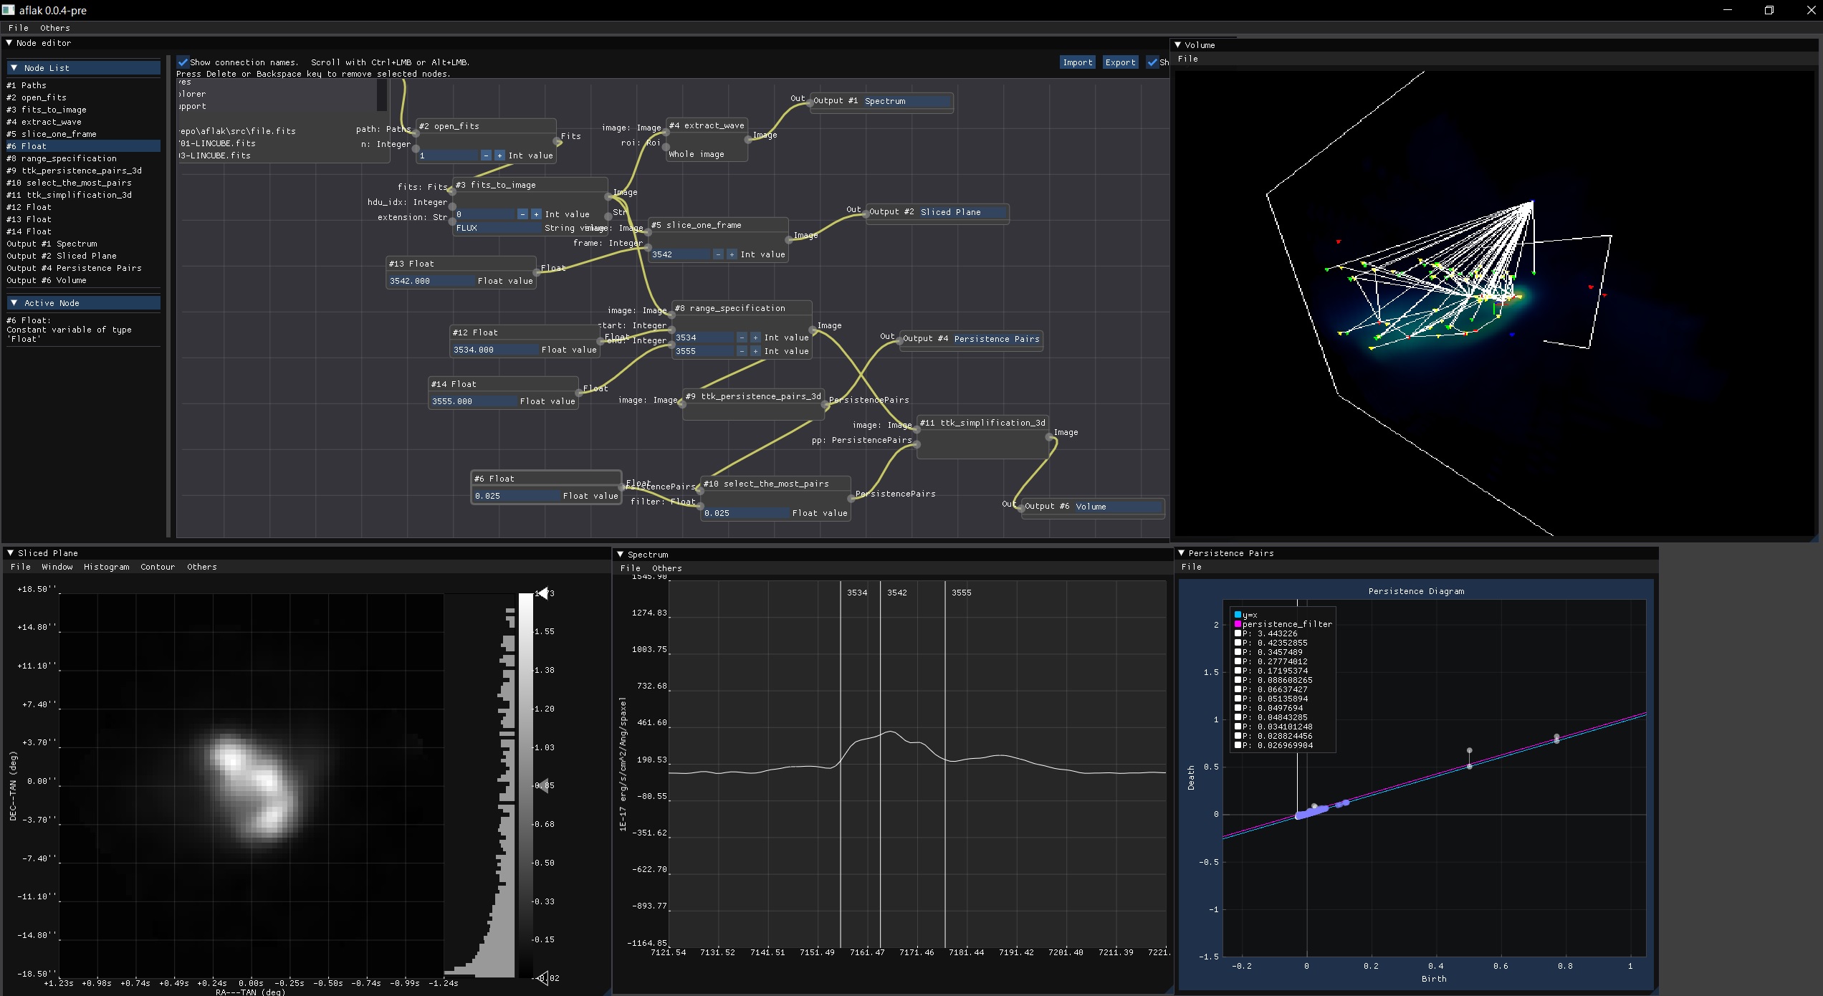This screenshot has height=996, width=1823.
Task: Increment slice_one_frame frame value with plus
Action: click(x=732, y=254)
